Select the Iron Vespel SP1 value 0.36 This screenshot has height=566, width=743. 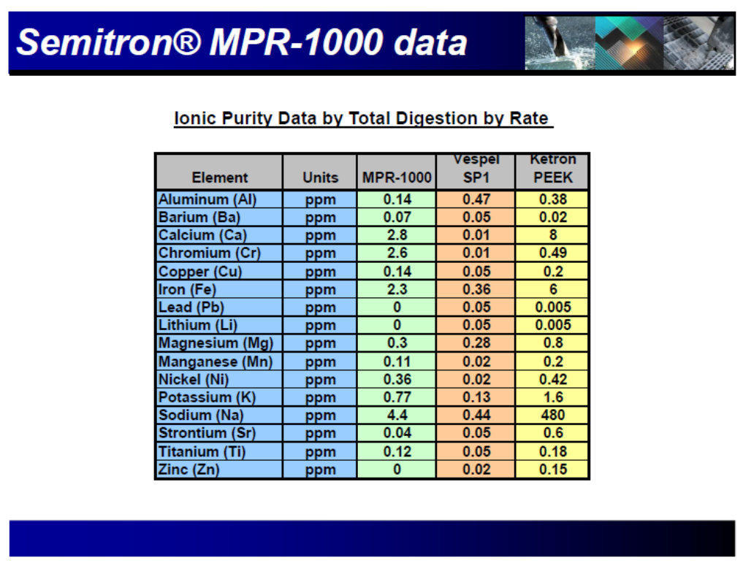[x=476, y=289]
